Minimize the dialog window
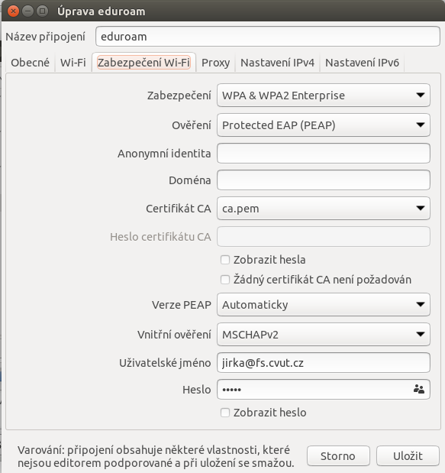Viewport: 445px width, 473px height. point(27,11)
